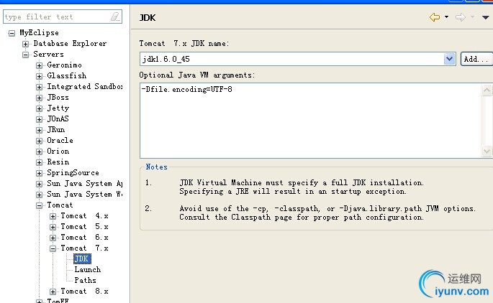The width and height of the screenshot is (493, 303).
Task: Select the Jetty tree label
Action: [58, 108]
